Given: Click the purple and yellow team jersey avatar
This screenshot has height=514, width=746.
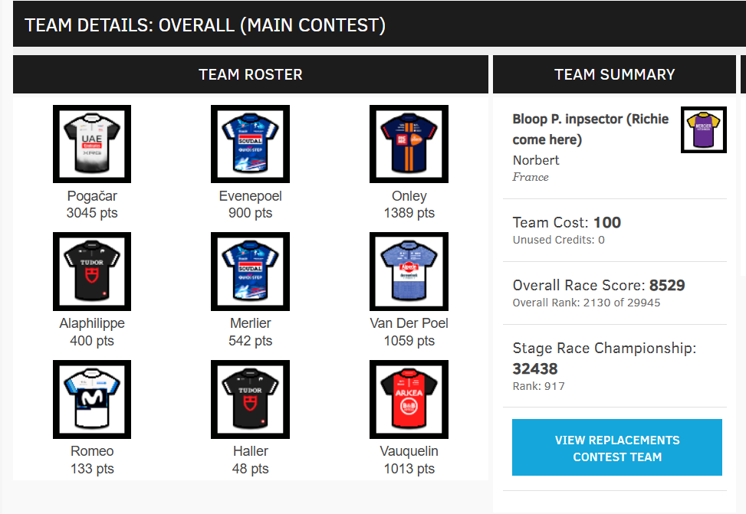Looking at the screenshot, I should click(x=703, y=130).
